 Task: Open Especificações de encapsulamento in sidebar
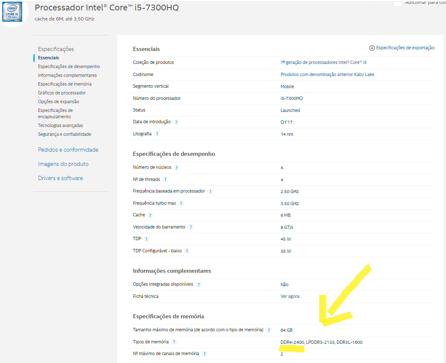55,114
